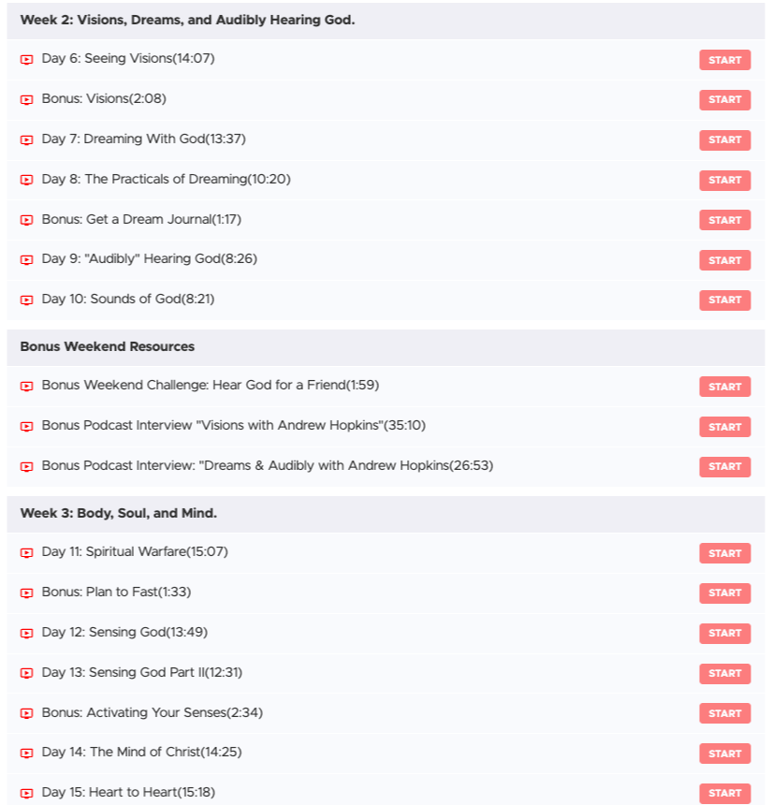Click video icon beside Bonus Weekend Challenge
This screenshot has height=805, width=772.
click(27, 387)
